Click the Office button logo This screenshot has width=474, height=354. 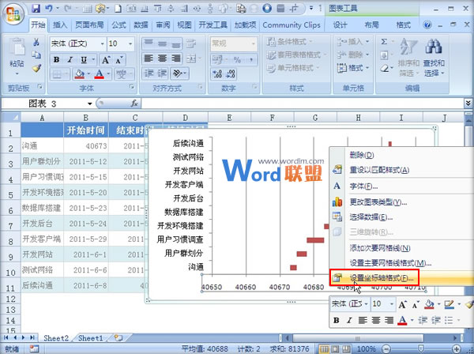coord(13,14)
